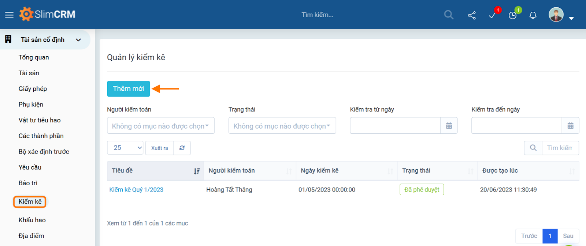Click the refresh table icon
This screenshot has width=586, height=246.
click(182, 148)
